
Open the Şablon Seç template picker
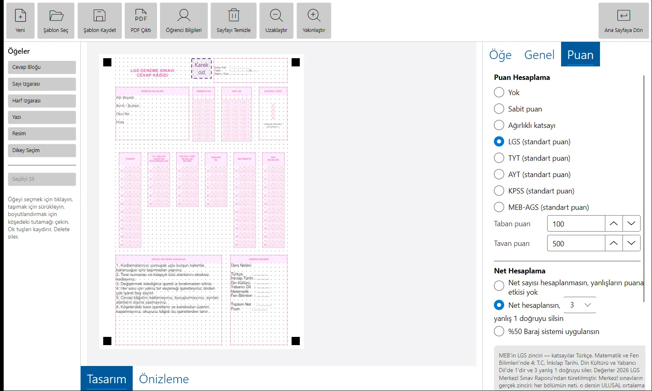pyautogui.click(x=56, y=21)
